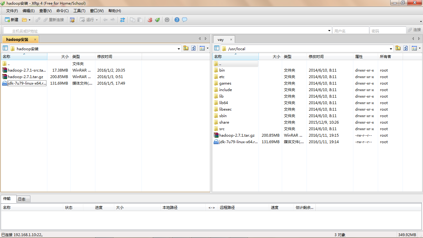Open the 工具(T) menu
Screen dimensions: 423x238
click(x=79, y=11)
